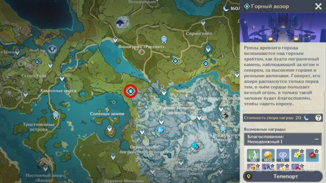326x183 pixels.
Task: Click the Горный дозор domain preview image
Action: click(283, 28)
